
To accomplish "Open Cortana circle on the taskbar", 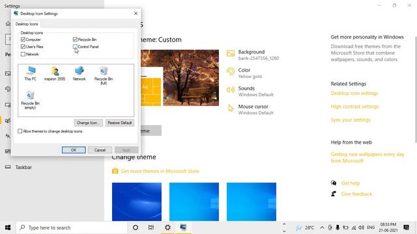I will (136, 227).
